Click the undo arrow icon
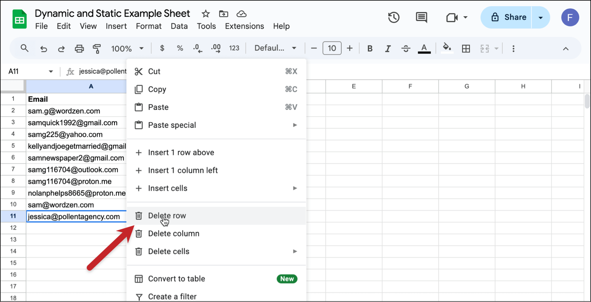The image size is (591, 302). pos(43,48)
